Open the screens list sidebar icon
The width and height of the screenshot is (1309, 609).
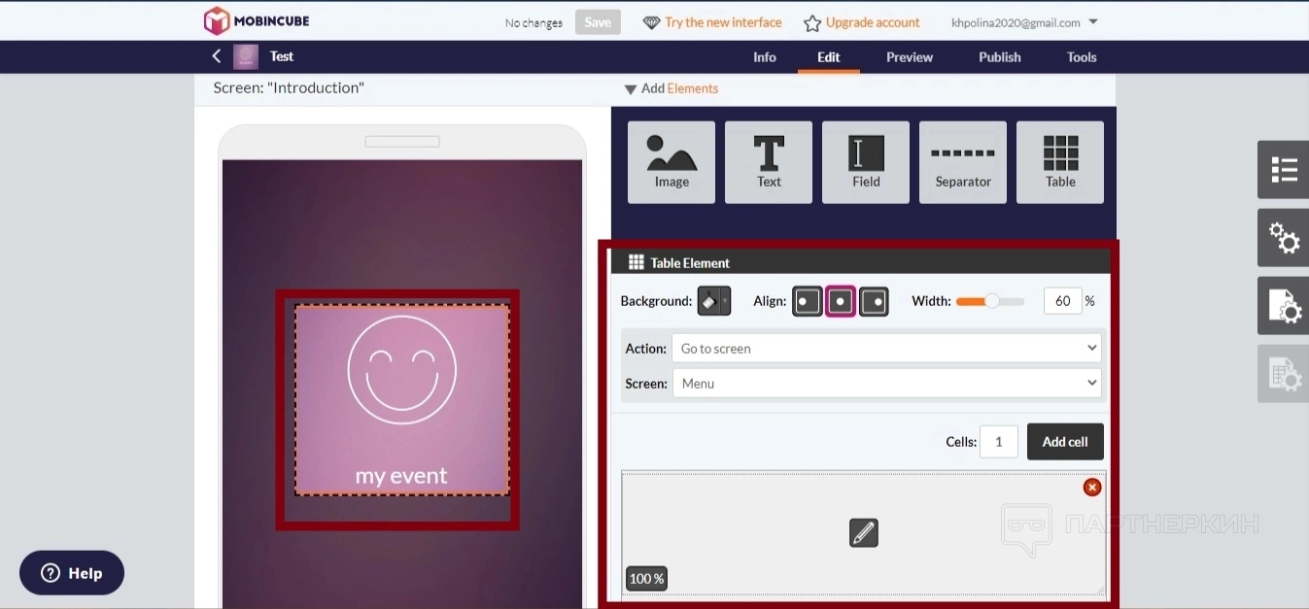click(x=1284, y=170)
